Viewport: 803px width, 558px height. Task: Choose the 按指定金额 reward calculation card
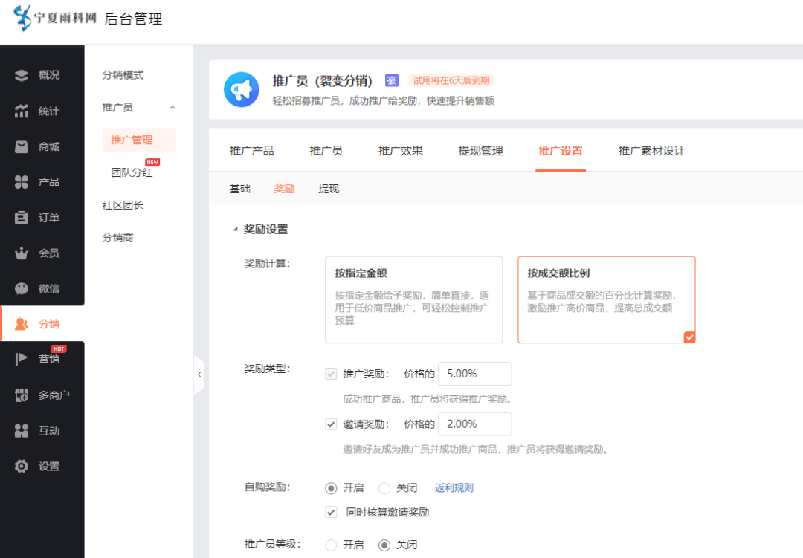pyautogui.click(x=414, y=299)
